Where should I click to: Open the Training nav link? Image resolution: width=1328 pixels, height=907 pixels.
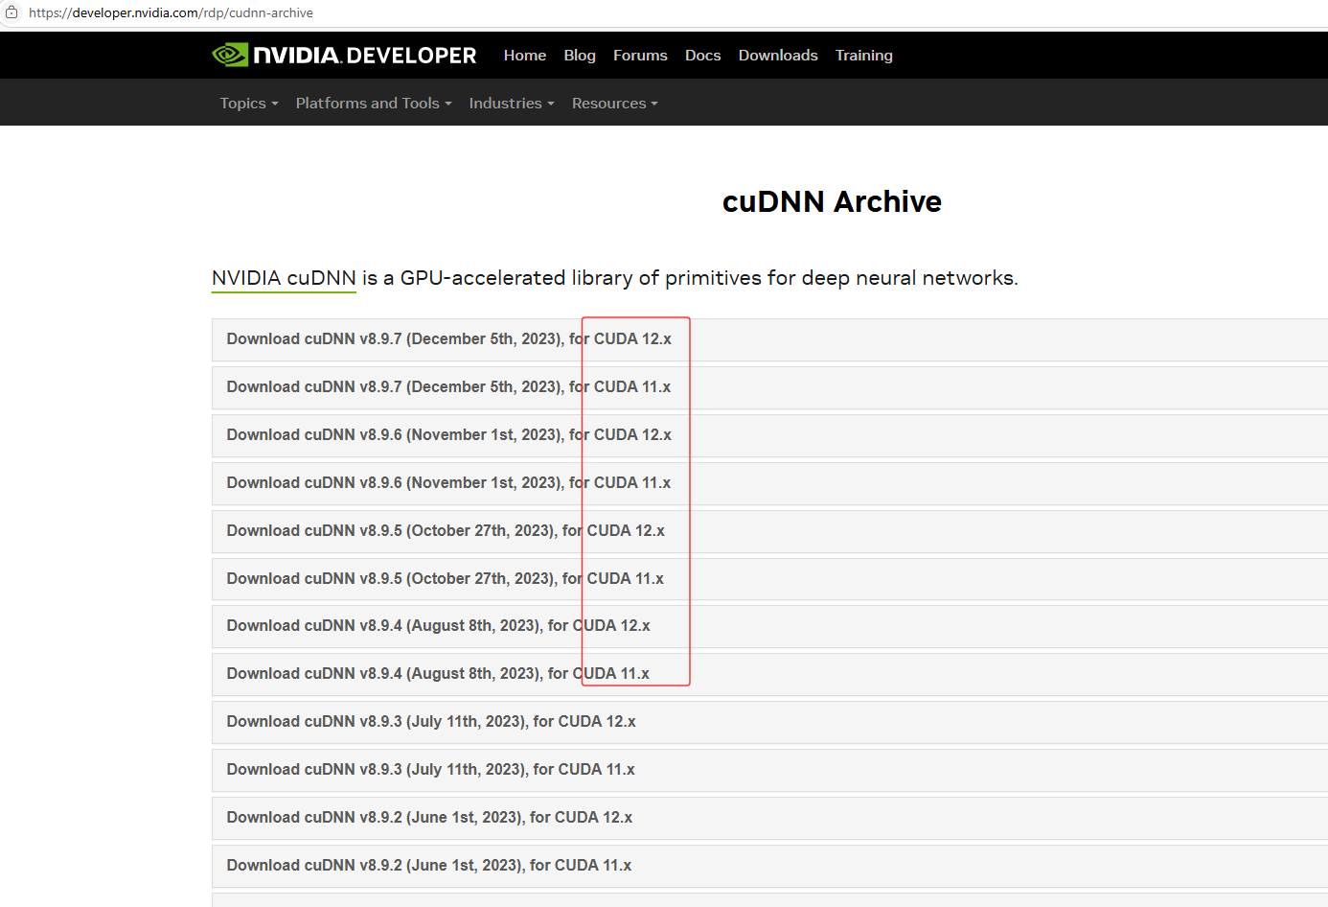[863, 55]
